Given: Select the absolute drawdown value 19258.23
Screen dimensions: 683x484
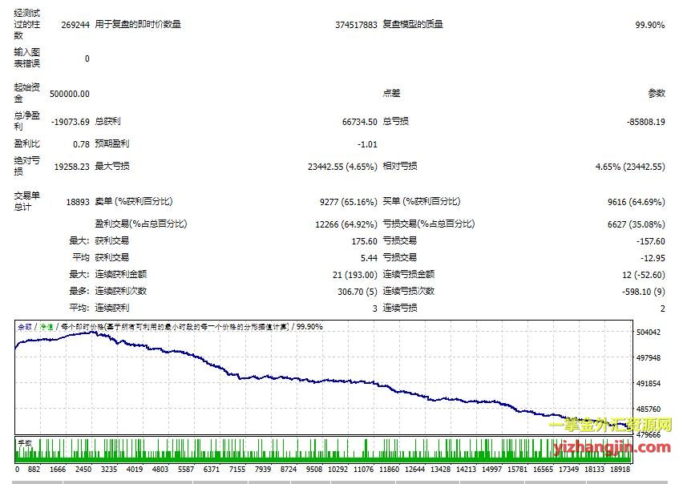Looking at the screenshot, I should tap(72, 167).
